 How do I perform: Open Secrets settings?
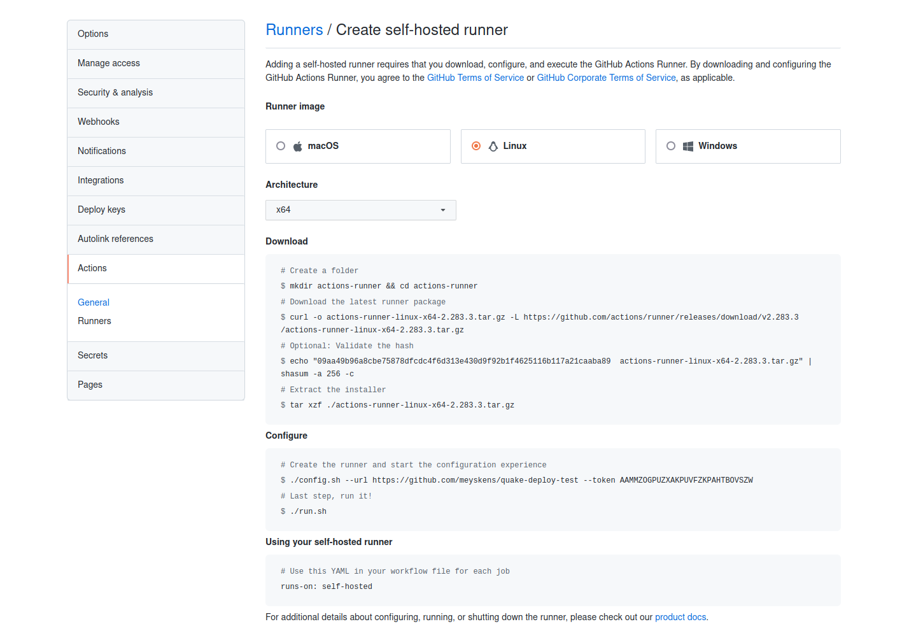point(156,356)
